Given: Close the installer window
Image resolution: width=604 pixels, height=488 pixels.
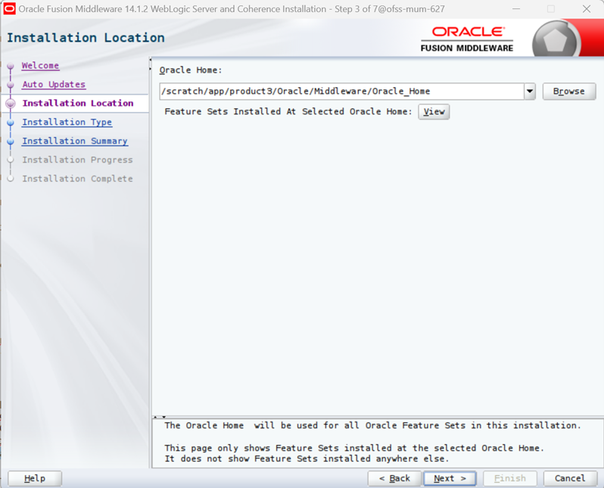Looking at the screenshot, I should (x=587, y=9).
